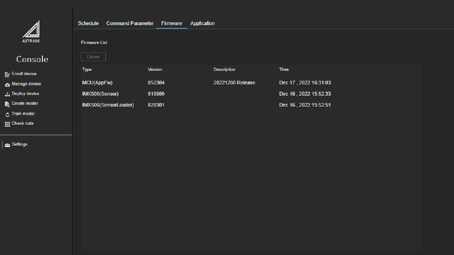Click the Train model refresh icon

7,114
